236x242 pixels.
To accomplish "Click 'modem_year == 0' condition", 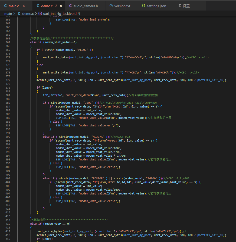I will (57, 224).
